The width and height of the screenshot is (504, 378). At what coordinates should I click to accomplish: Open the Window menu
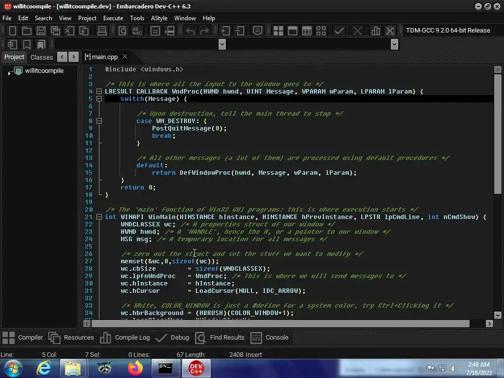point(185,18)
